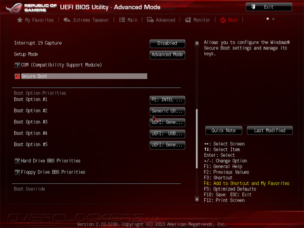Click the F5: Optimized Defaults hint
The height and width of the screenshot is (228, 304).
pyautogui.click(x=230, y=189)
